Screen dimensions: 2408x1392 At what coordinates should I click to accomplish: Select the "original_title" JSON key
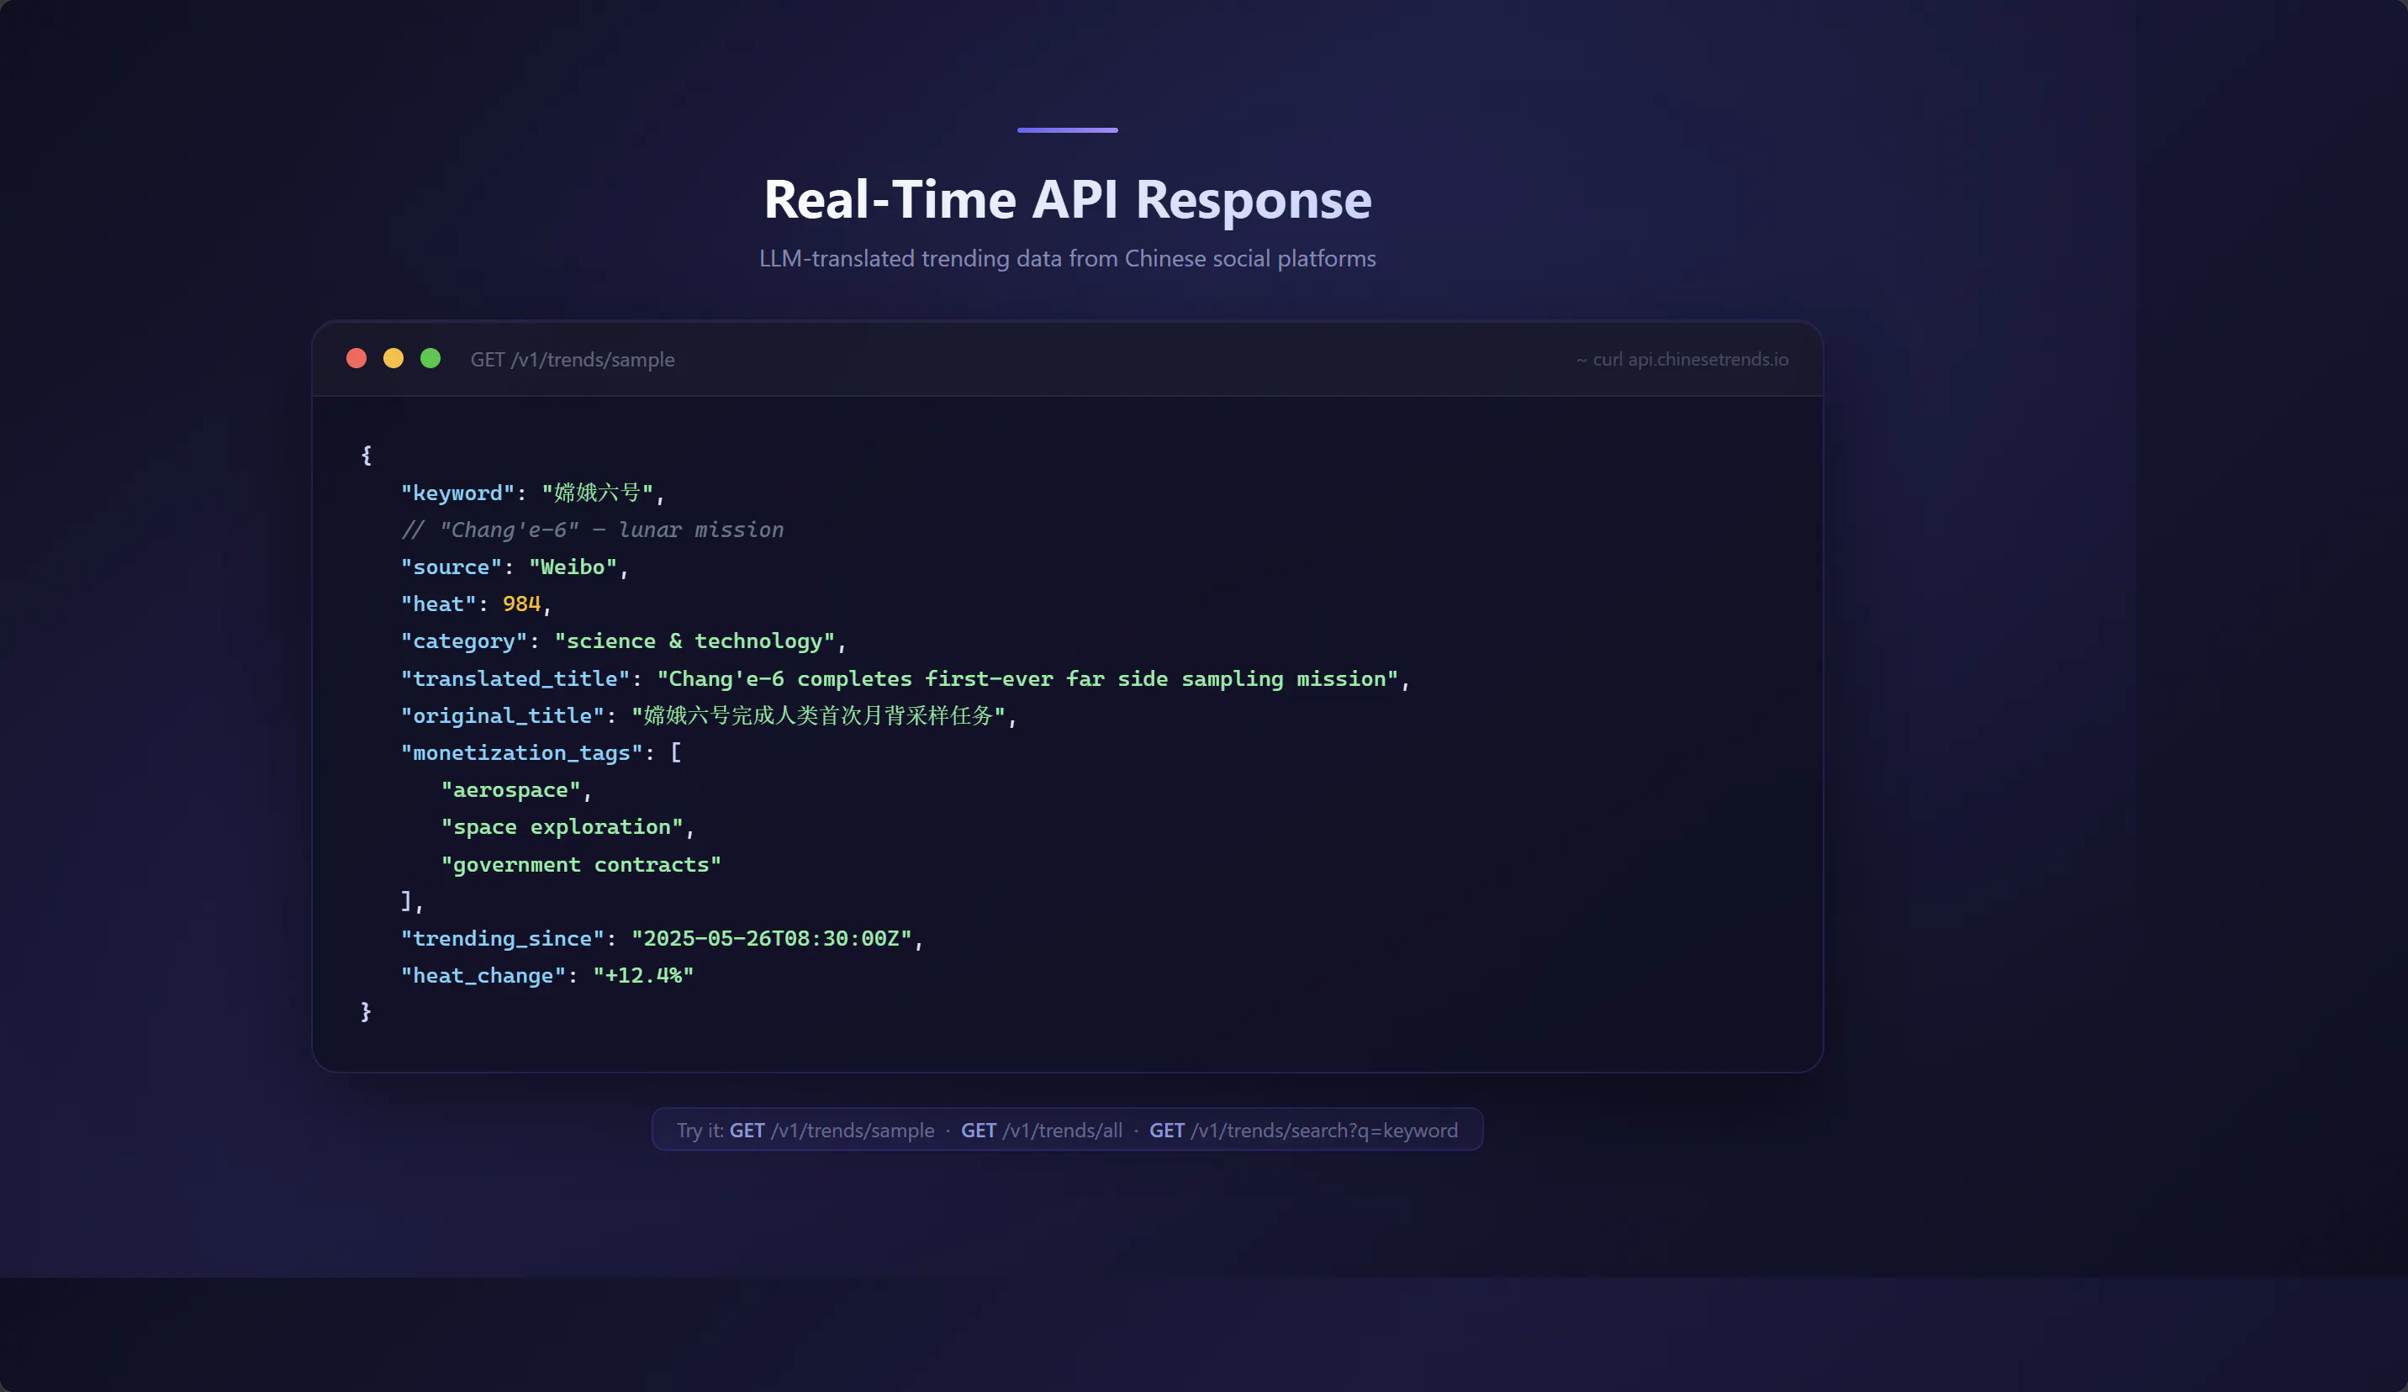point(503,715)
